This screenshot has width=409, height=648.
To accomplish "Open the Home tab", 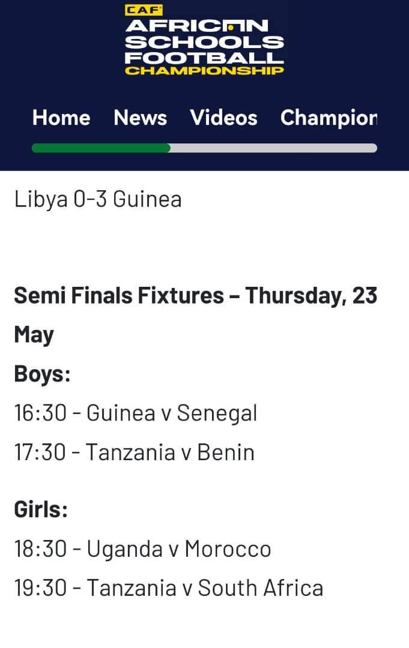I will pos(61,118).
